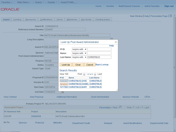Click the page icon beside Personalize Page
The width and height of the screenshot is (176, 132).
[171, 16]
